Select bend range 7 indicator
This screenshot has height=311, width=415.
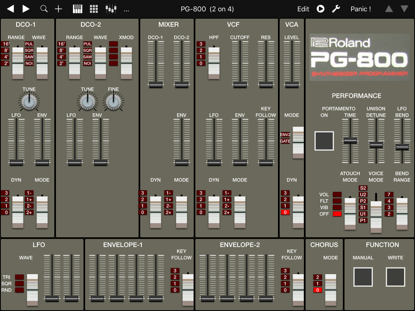(x=389, y=195)
